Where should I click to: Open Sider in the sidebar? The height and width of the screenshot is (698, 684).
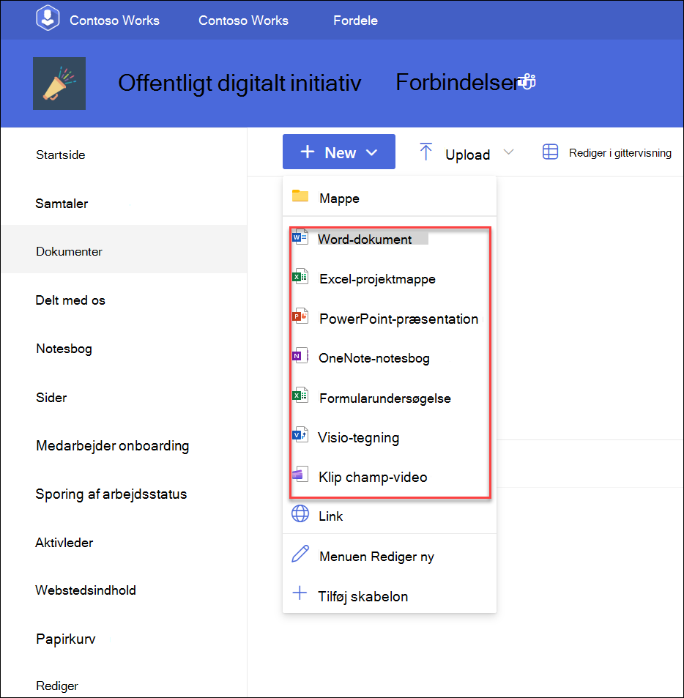click(51, 398)
